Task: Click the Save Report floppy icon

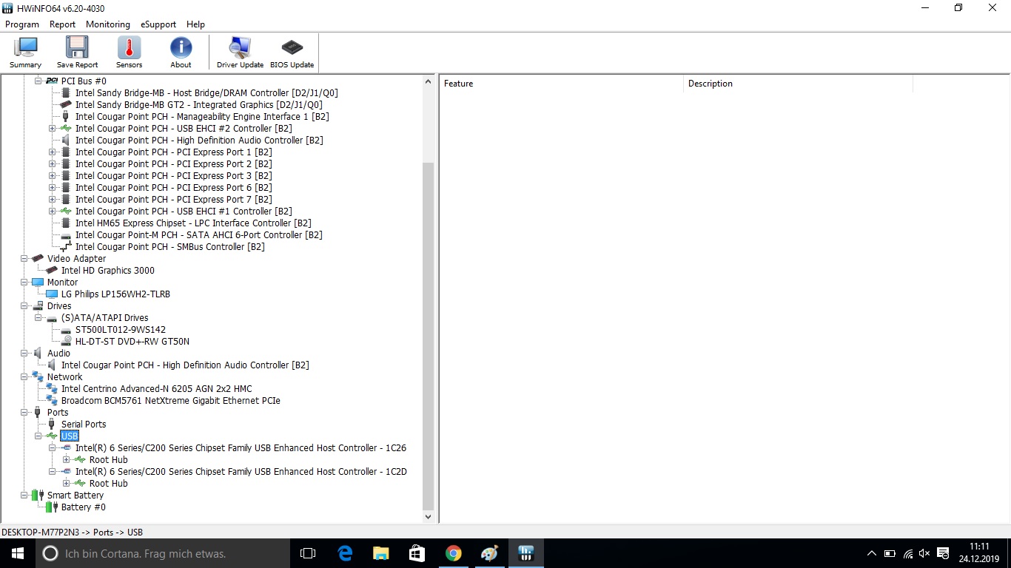Action: [77, 47]
